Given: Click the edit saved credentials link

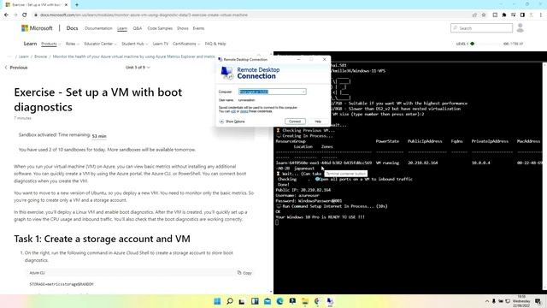Looking at the screenshot, I should coord(233,111).
